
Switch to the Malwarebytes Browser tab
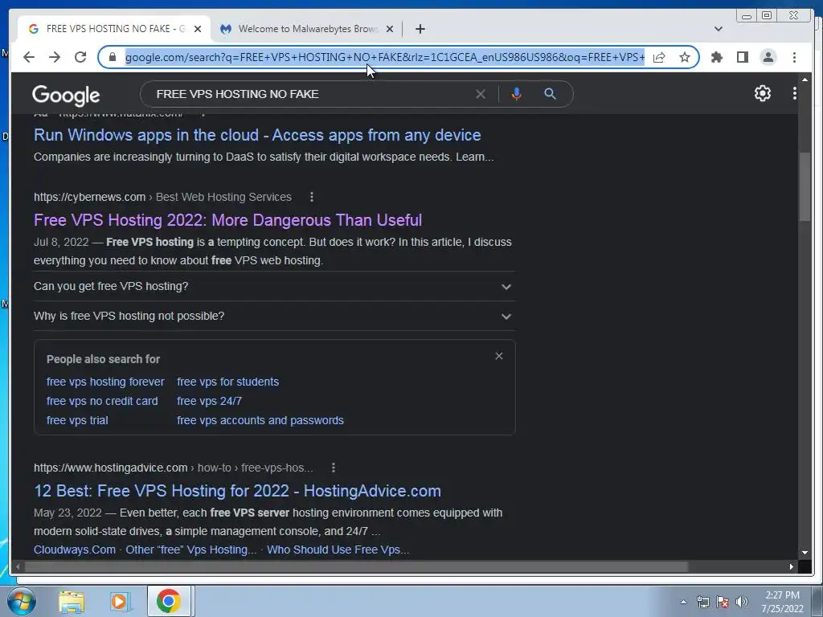307,29
